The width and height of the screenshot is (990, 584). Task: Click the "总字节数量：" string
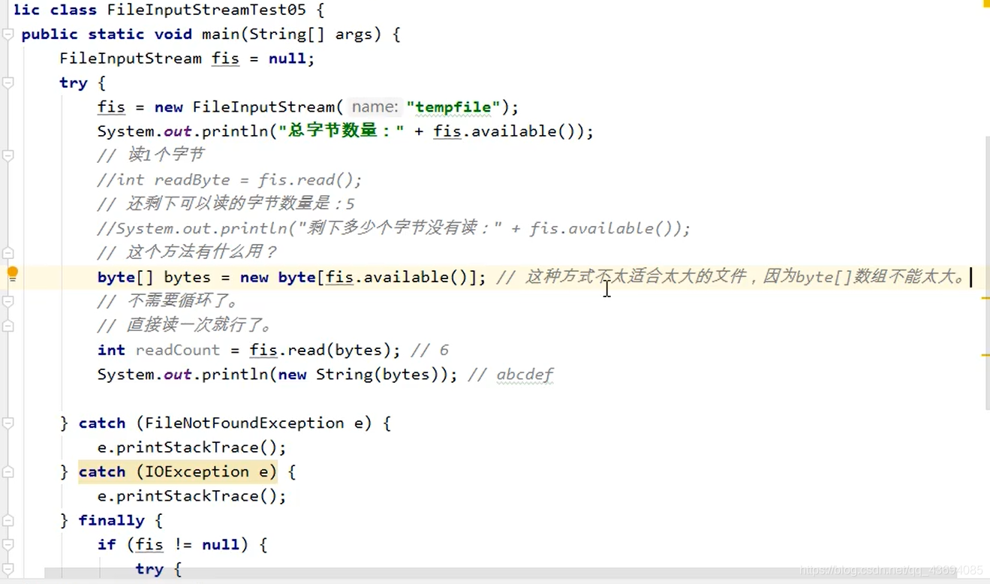pos(342,131)
